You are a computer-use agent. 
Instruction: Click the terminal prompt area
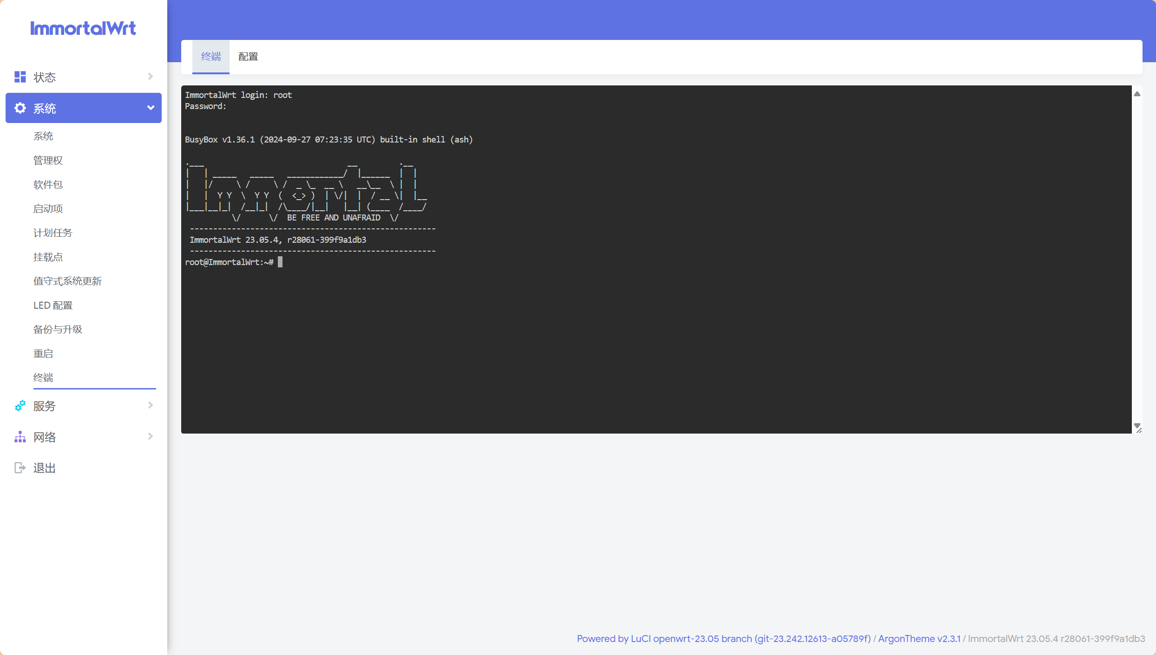click(x=280, y=262)
